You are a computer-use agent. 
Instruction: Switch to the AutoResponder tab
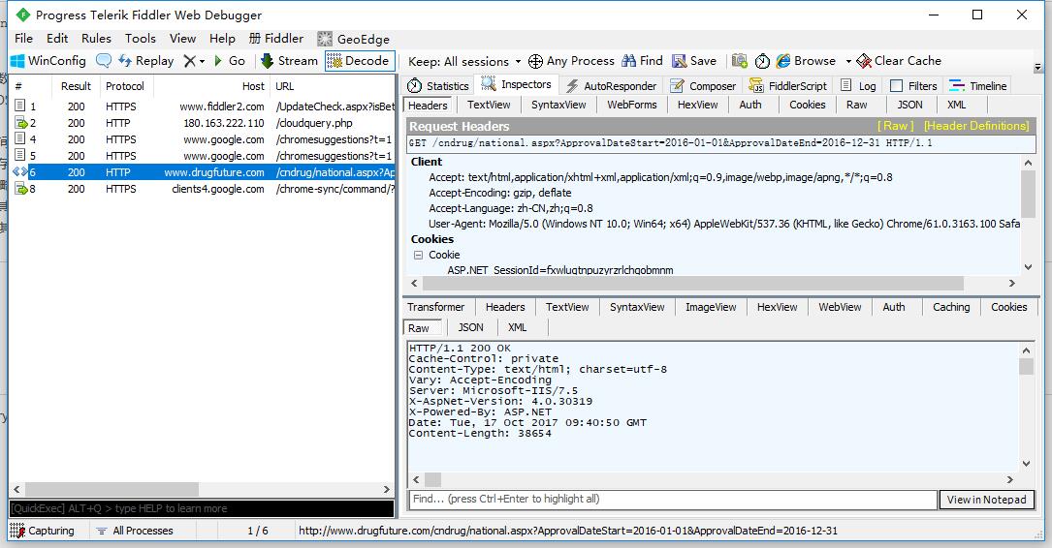click(x=611, y=86)
